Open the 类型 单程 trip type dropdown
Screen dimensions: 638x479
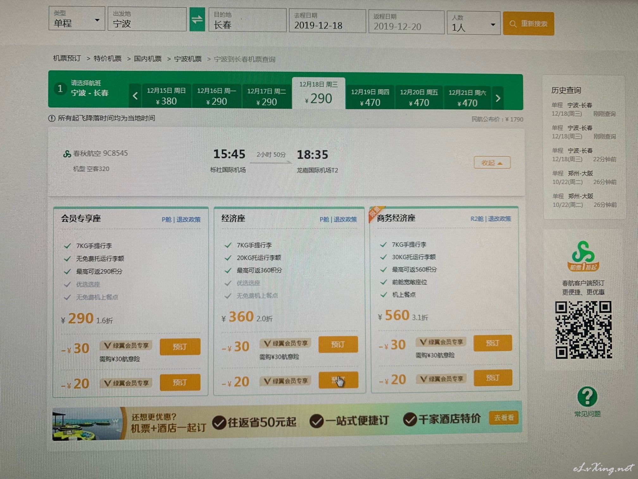click(x=77, y=19)
